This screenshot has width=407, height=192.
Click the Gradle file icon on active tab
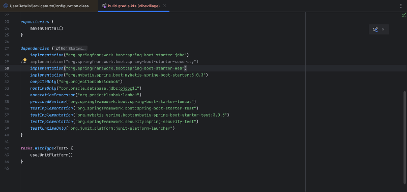(104, 6)
